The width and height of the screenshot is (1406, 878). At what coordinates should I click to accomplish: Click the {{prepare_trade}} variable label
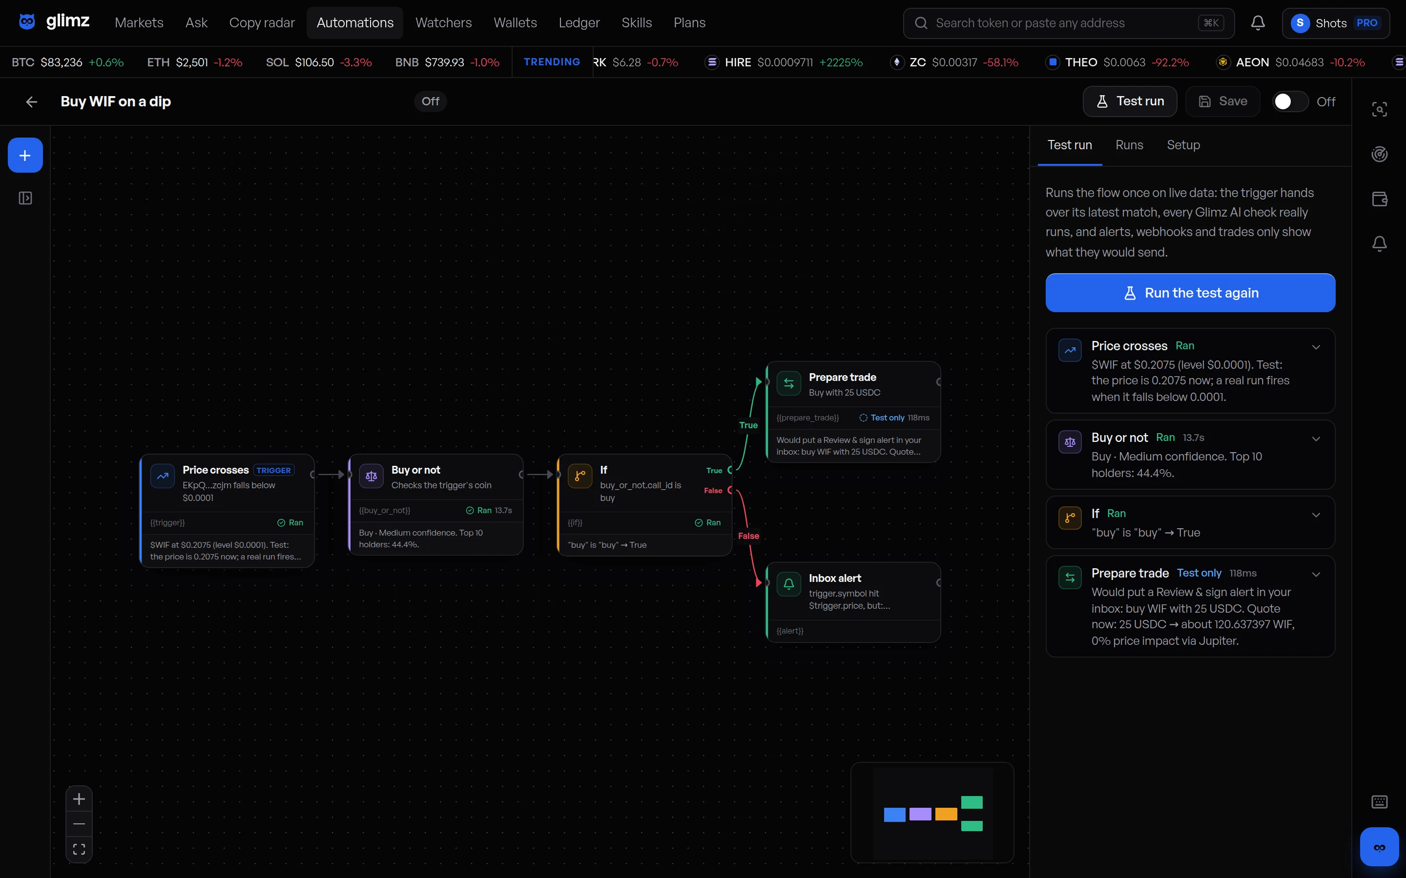tap(807, 418)
